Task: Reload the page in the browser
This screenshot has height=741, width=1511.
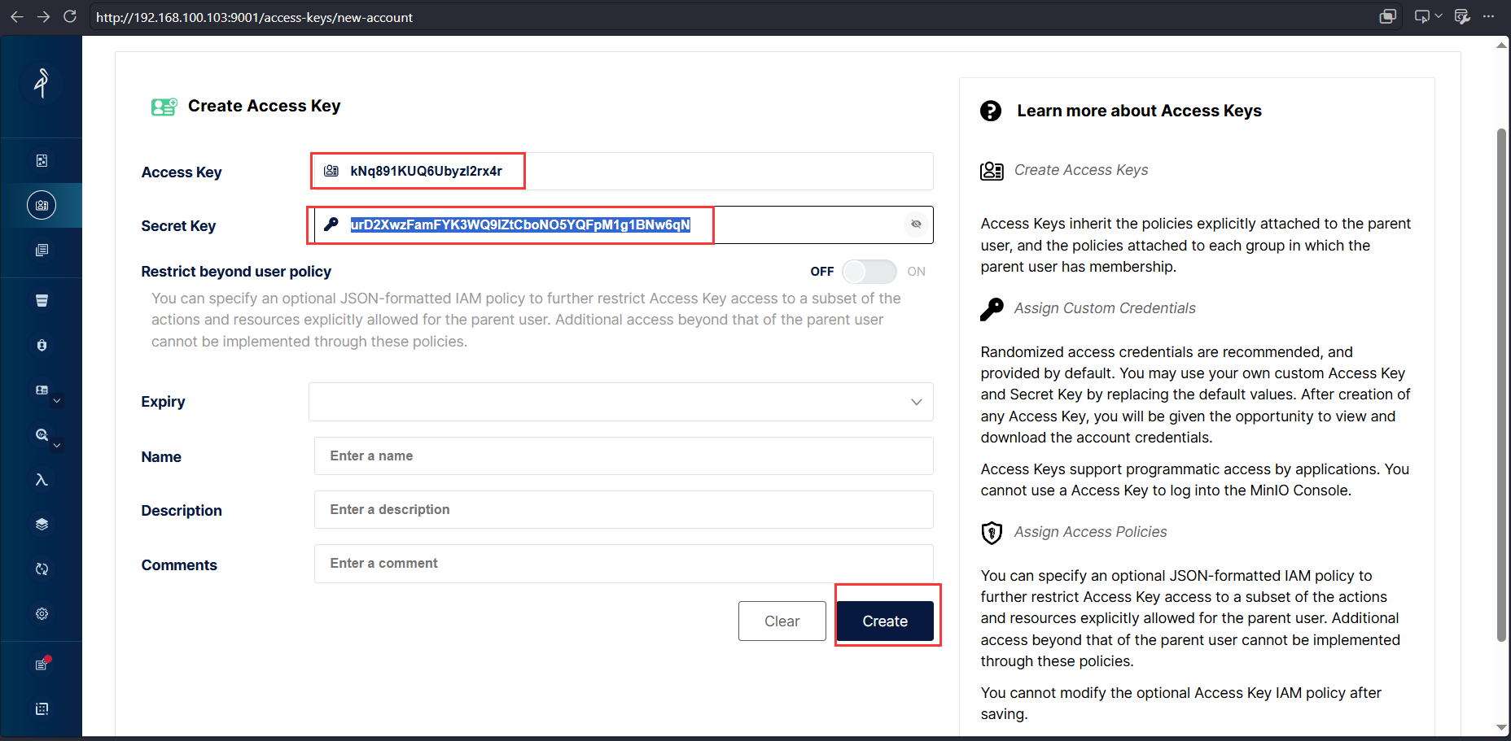Action: click(70, 16)
